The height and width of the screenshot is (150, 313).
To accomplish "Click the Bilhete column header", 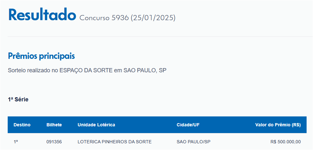I will [54, 125].
